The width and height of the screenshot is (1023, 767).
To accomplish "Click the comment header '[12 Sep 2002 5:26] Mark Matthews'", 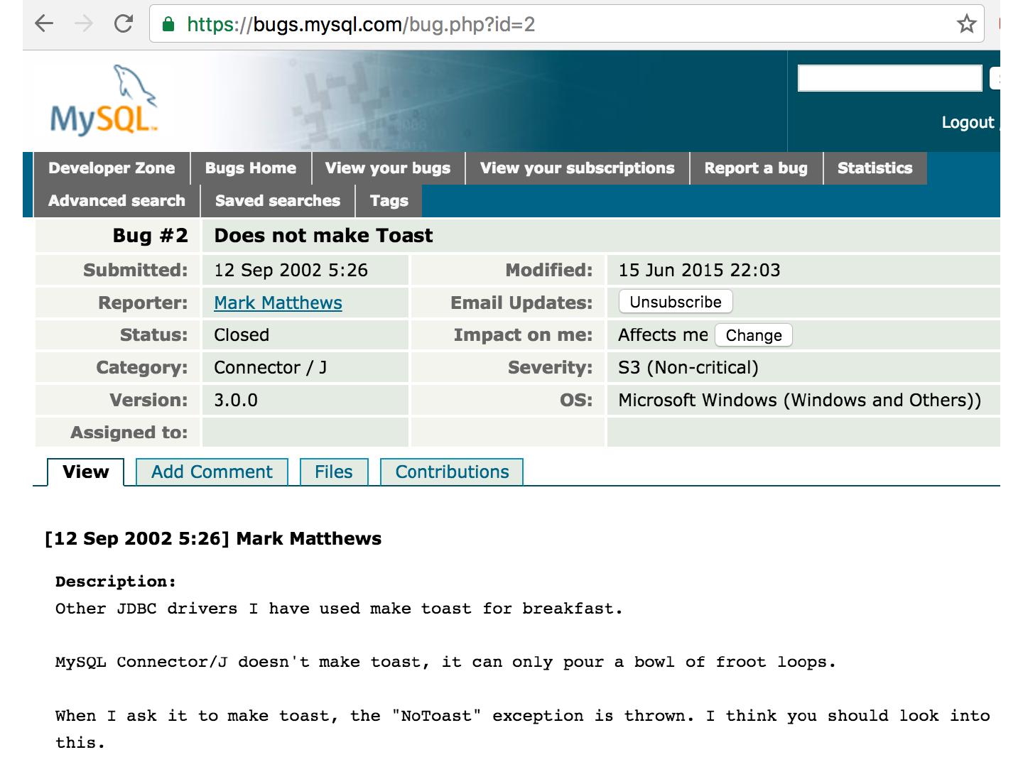I will (213, 539).
